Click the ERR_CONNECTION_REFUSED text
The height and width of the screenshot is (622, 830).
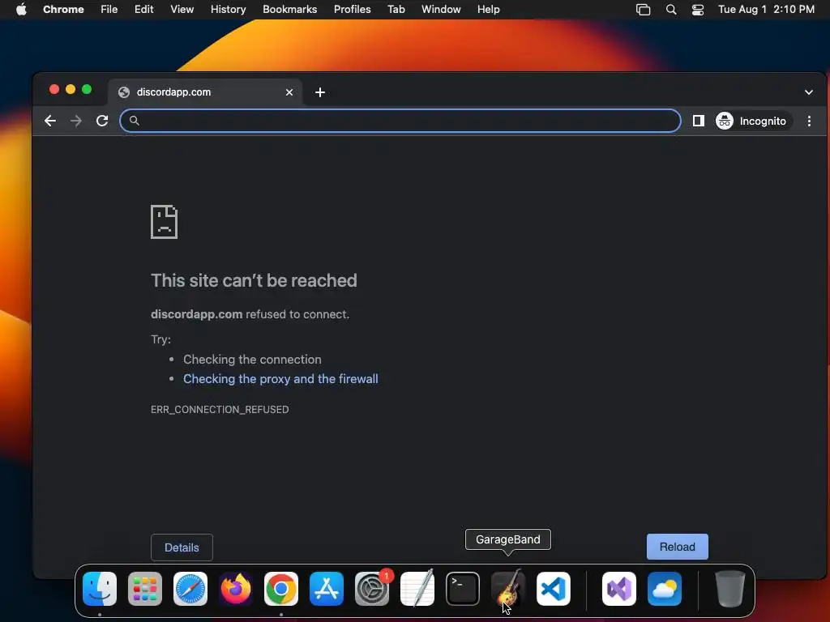click(220, 409)
